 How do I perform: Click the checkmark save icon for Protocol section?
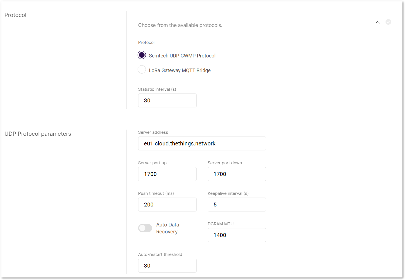pyautogui.click(x=388, y=22)
